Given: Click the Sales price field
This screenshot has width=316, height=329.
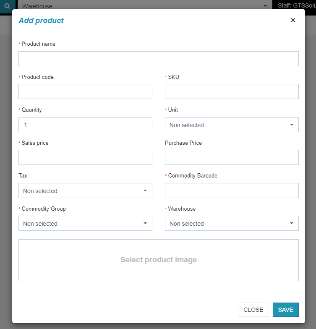Looking at the screenshot, I should tap(85, 157).
